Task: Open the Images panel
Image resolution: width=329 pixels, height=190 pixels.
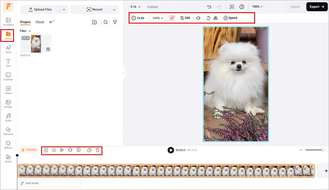Action: [8, 104]
